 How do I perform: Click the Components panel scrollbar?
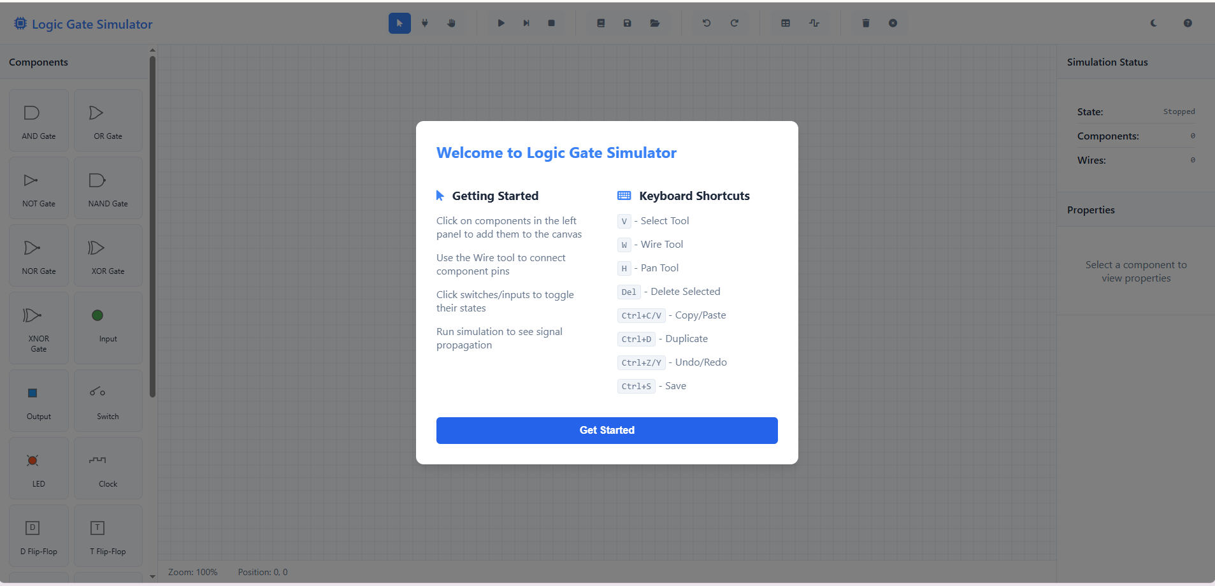click(152, 223)
